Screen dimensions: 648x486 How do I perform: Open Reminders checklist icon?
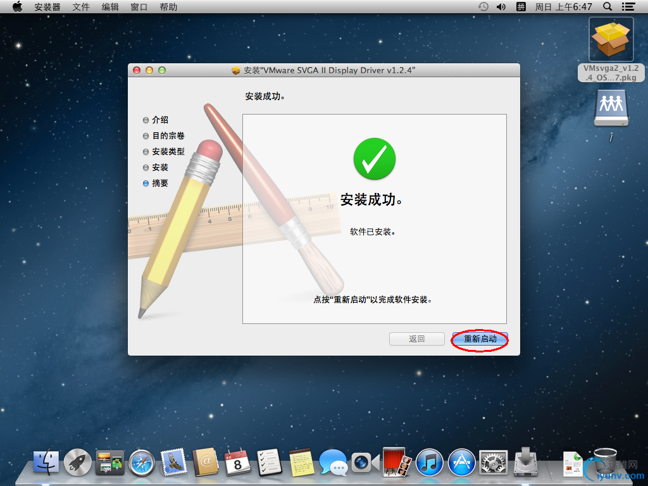pyautogui.click(x=270, y=462)
